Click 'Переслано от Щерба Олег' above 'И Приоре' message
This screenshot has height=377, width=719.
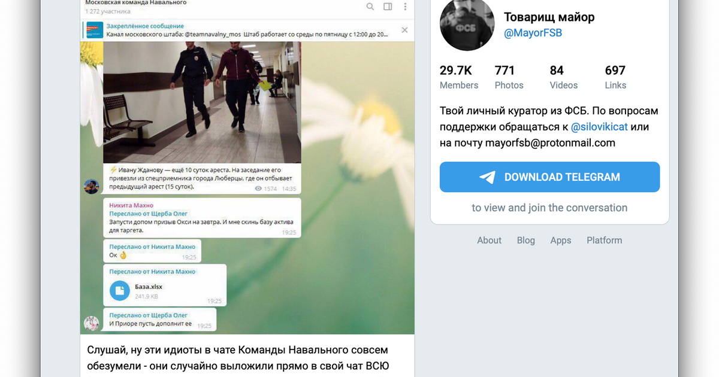click(148, 315)
